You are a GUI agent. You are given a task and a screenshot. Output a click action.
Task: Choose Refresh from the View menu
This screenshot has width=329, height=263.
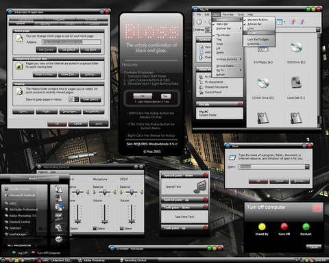pyautogui.click(x=221, y=75)
